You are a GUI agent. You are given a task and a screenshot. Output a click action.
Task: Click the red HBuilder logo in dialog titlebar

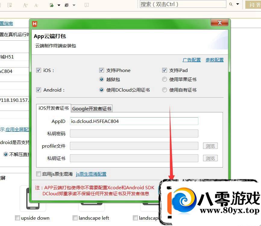35,24
